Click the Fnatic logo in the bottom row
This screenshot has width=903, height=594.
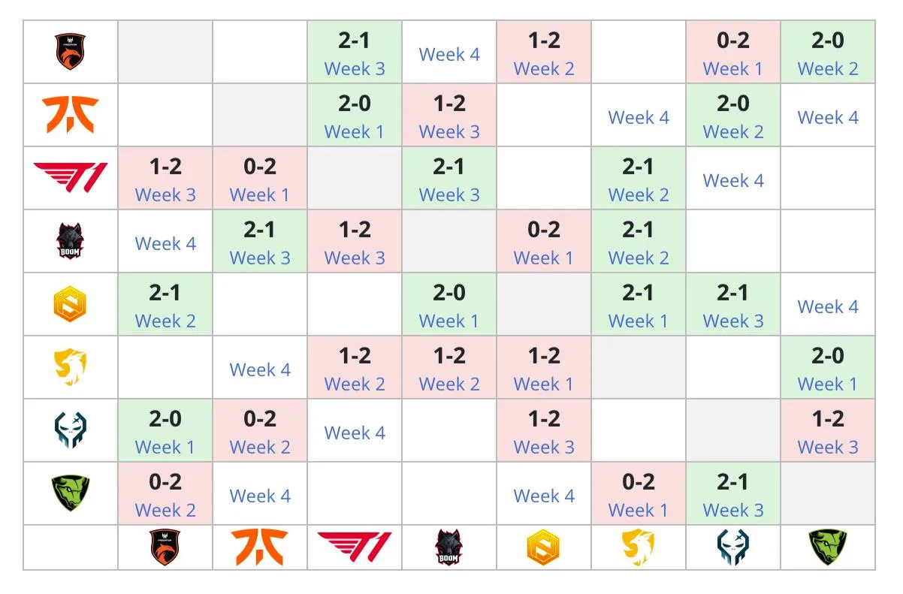[x=260, y=547]
